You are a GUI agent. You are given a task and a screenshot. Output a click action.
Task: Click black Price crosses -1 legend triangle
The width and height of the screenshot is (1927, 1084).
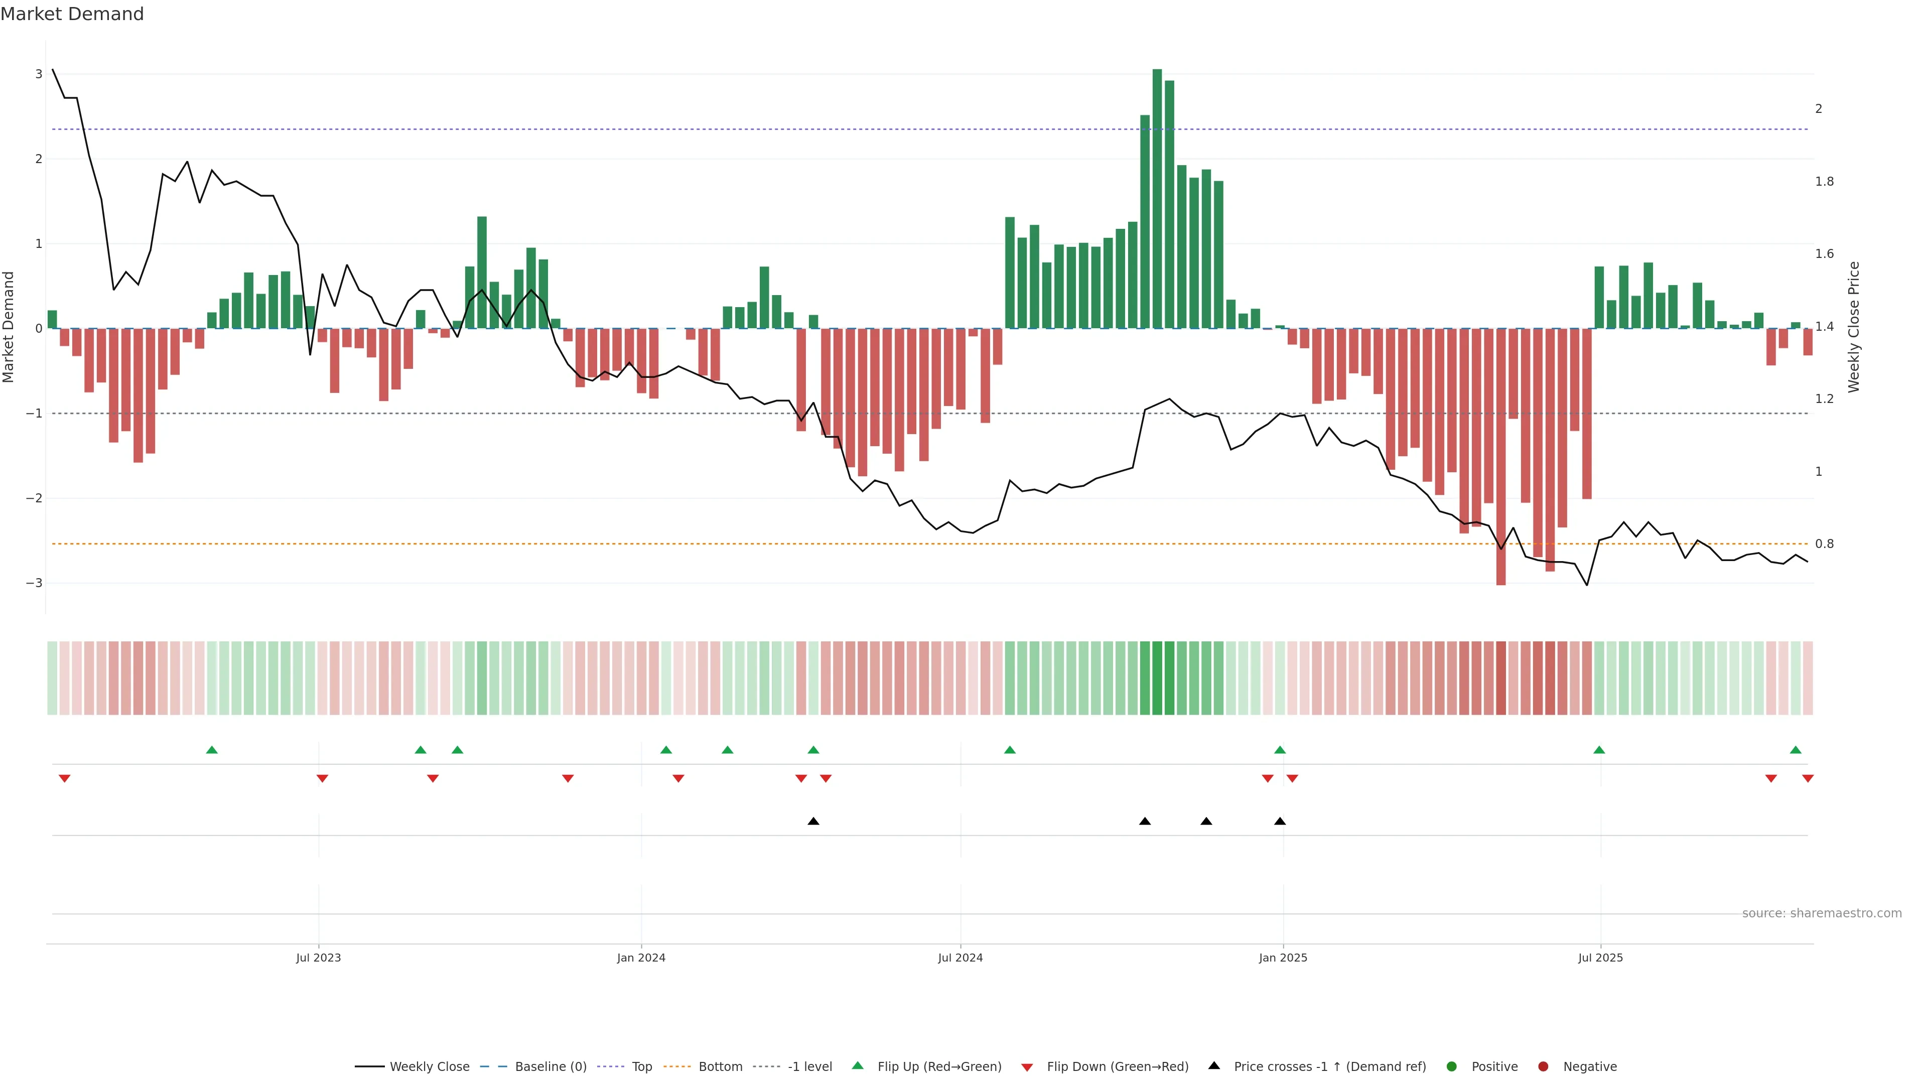1214,1065
